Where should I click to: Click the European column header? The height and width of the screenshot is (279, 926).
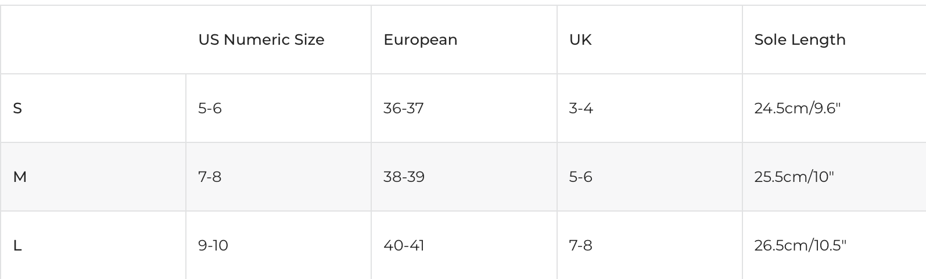tap(420, 40)
